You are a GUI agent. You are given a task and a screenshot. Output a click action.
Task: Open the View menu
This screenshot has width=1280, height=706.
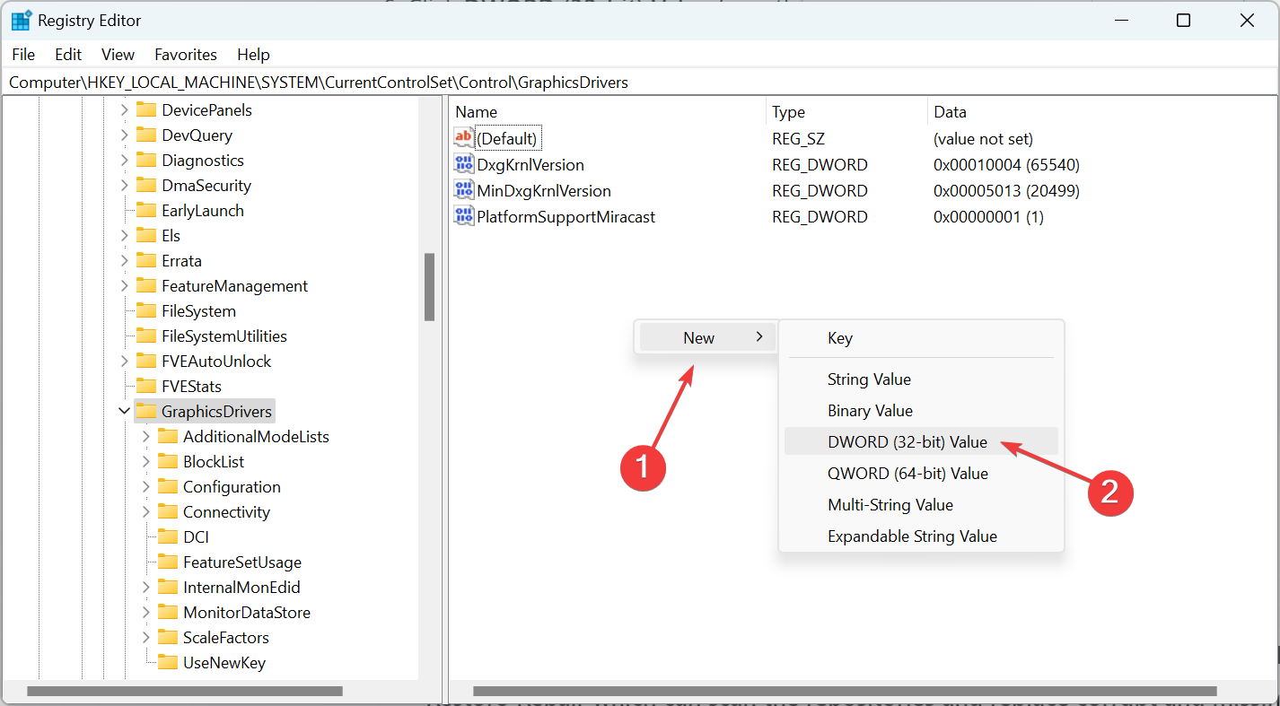[118, 55]
